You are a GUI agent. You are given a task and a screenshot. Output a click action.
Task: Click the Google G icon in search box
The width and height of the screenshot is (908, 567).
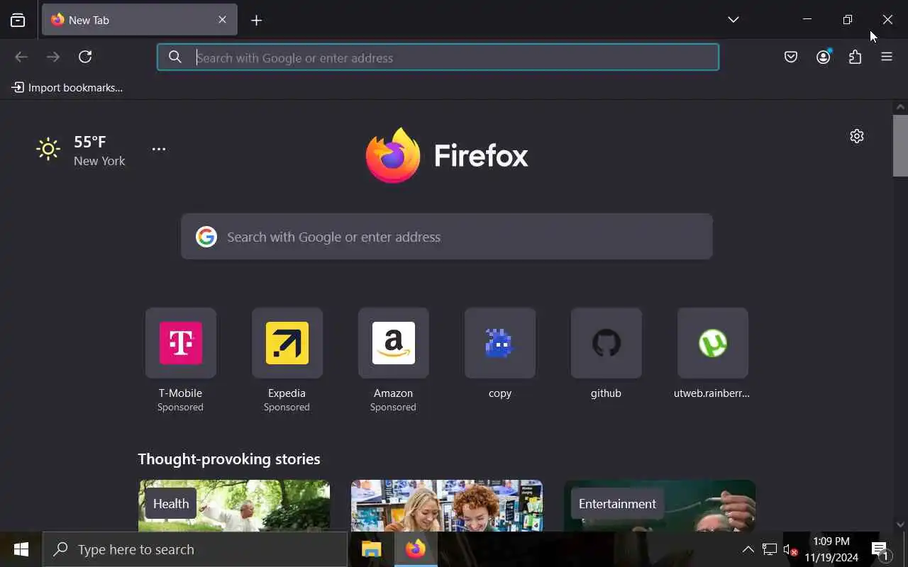[x=206, y=237]
